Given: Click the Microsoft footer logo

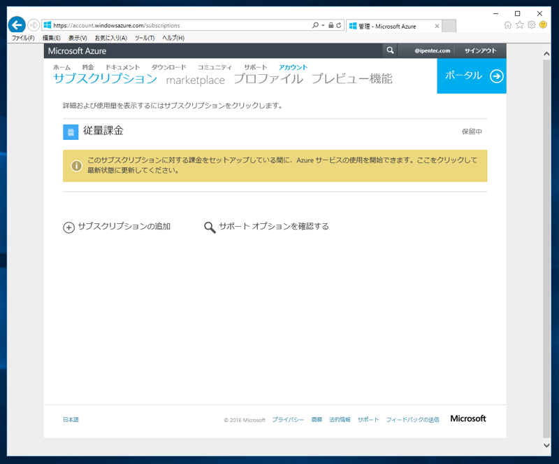Looking at the screenshot, I should [468, 419].
